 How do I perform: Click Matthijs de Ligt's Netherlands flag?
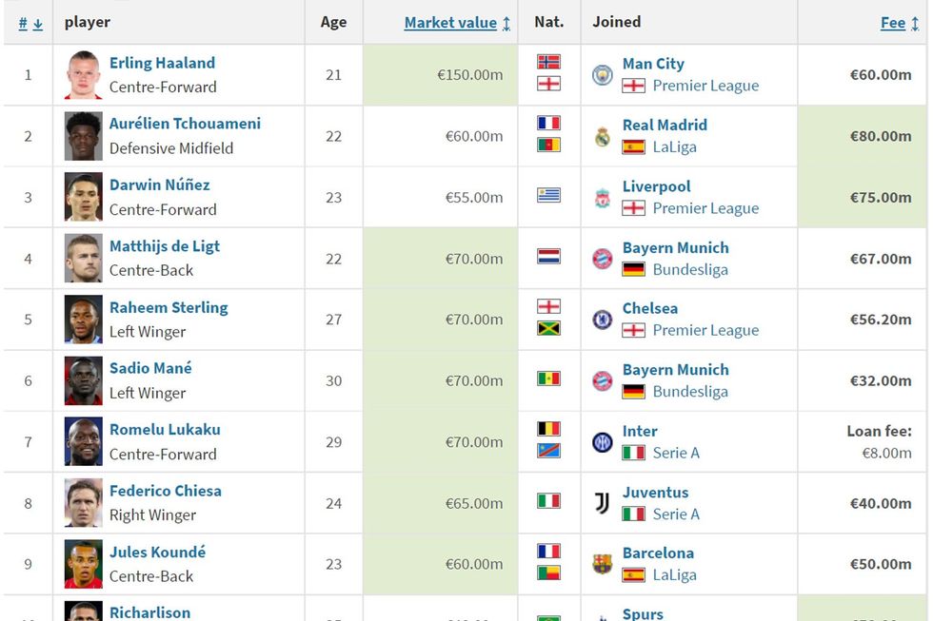[x=549, y=257]
